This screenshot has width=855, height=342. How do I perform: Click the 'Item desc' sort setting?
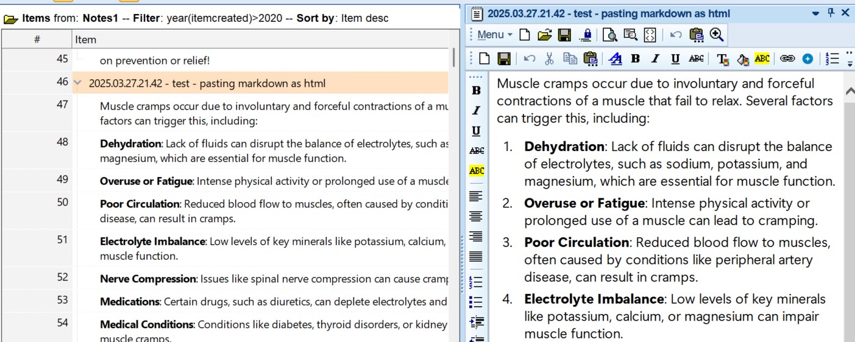pyautogui.click(x=364, y=18)
